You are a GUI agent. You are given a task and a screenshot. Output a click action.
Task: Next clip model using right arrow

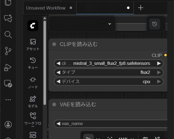point(159,64)
